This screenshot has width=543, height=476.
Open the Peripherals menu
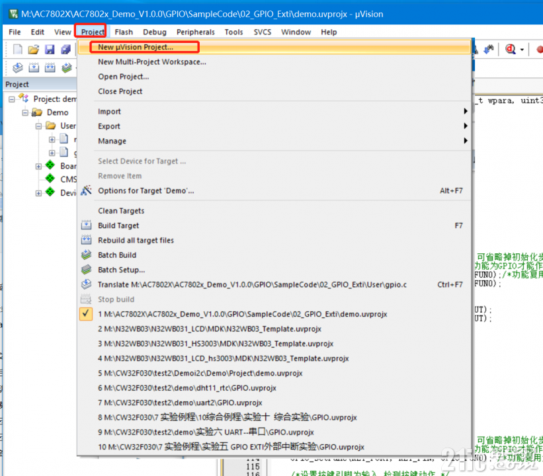click(x=195, y=32)
